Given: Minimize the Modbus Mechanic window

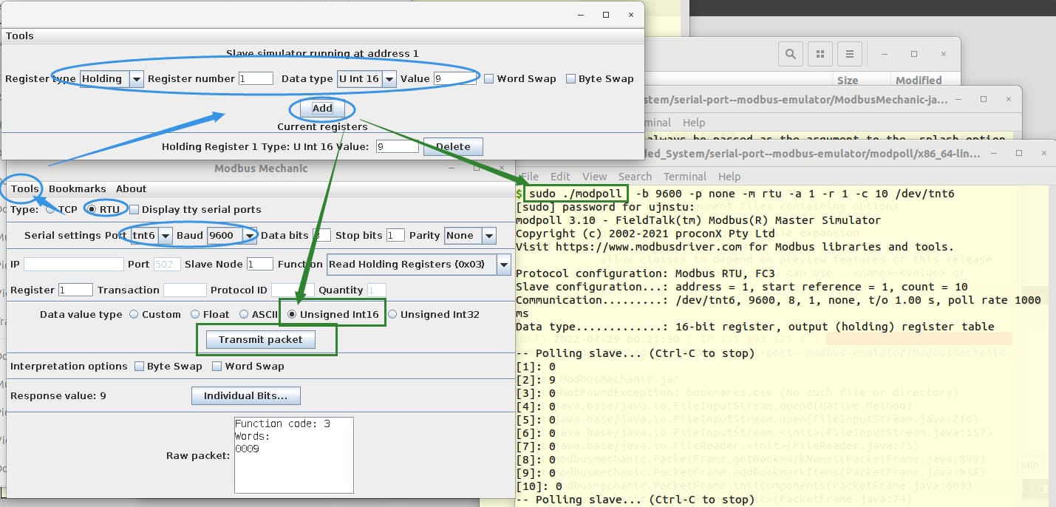Looking at the screenshot, I should coord(453,168).
